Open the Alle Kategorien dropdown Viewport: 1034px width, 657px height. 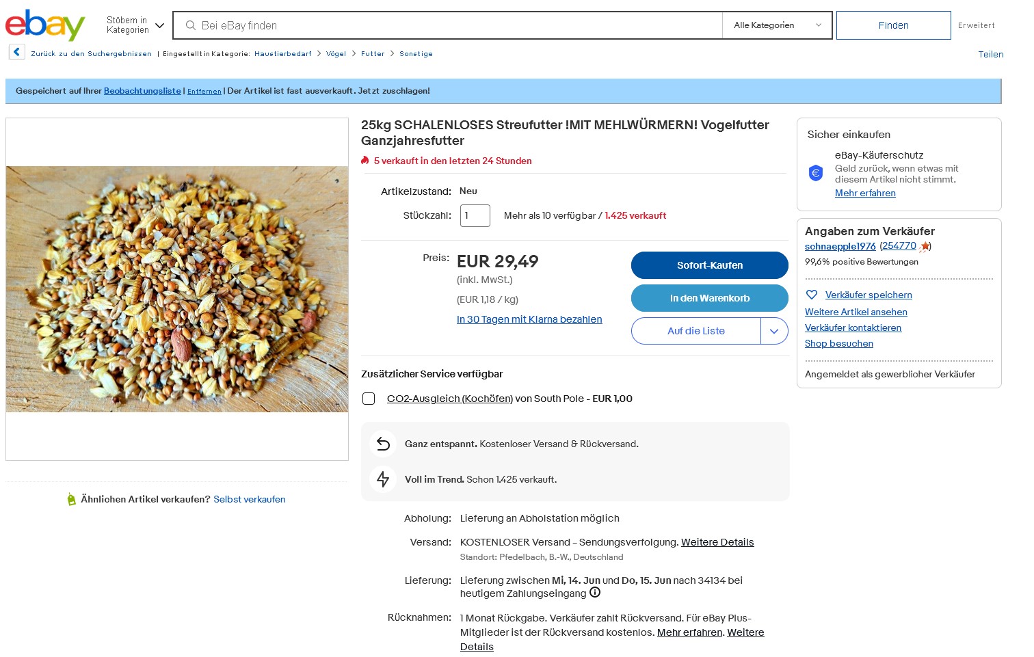point(777,25)
